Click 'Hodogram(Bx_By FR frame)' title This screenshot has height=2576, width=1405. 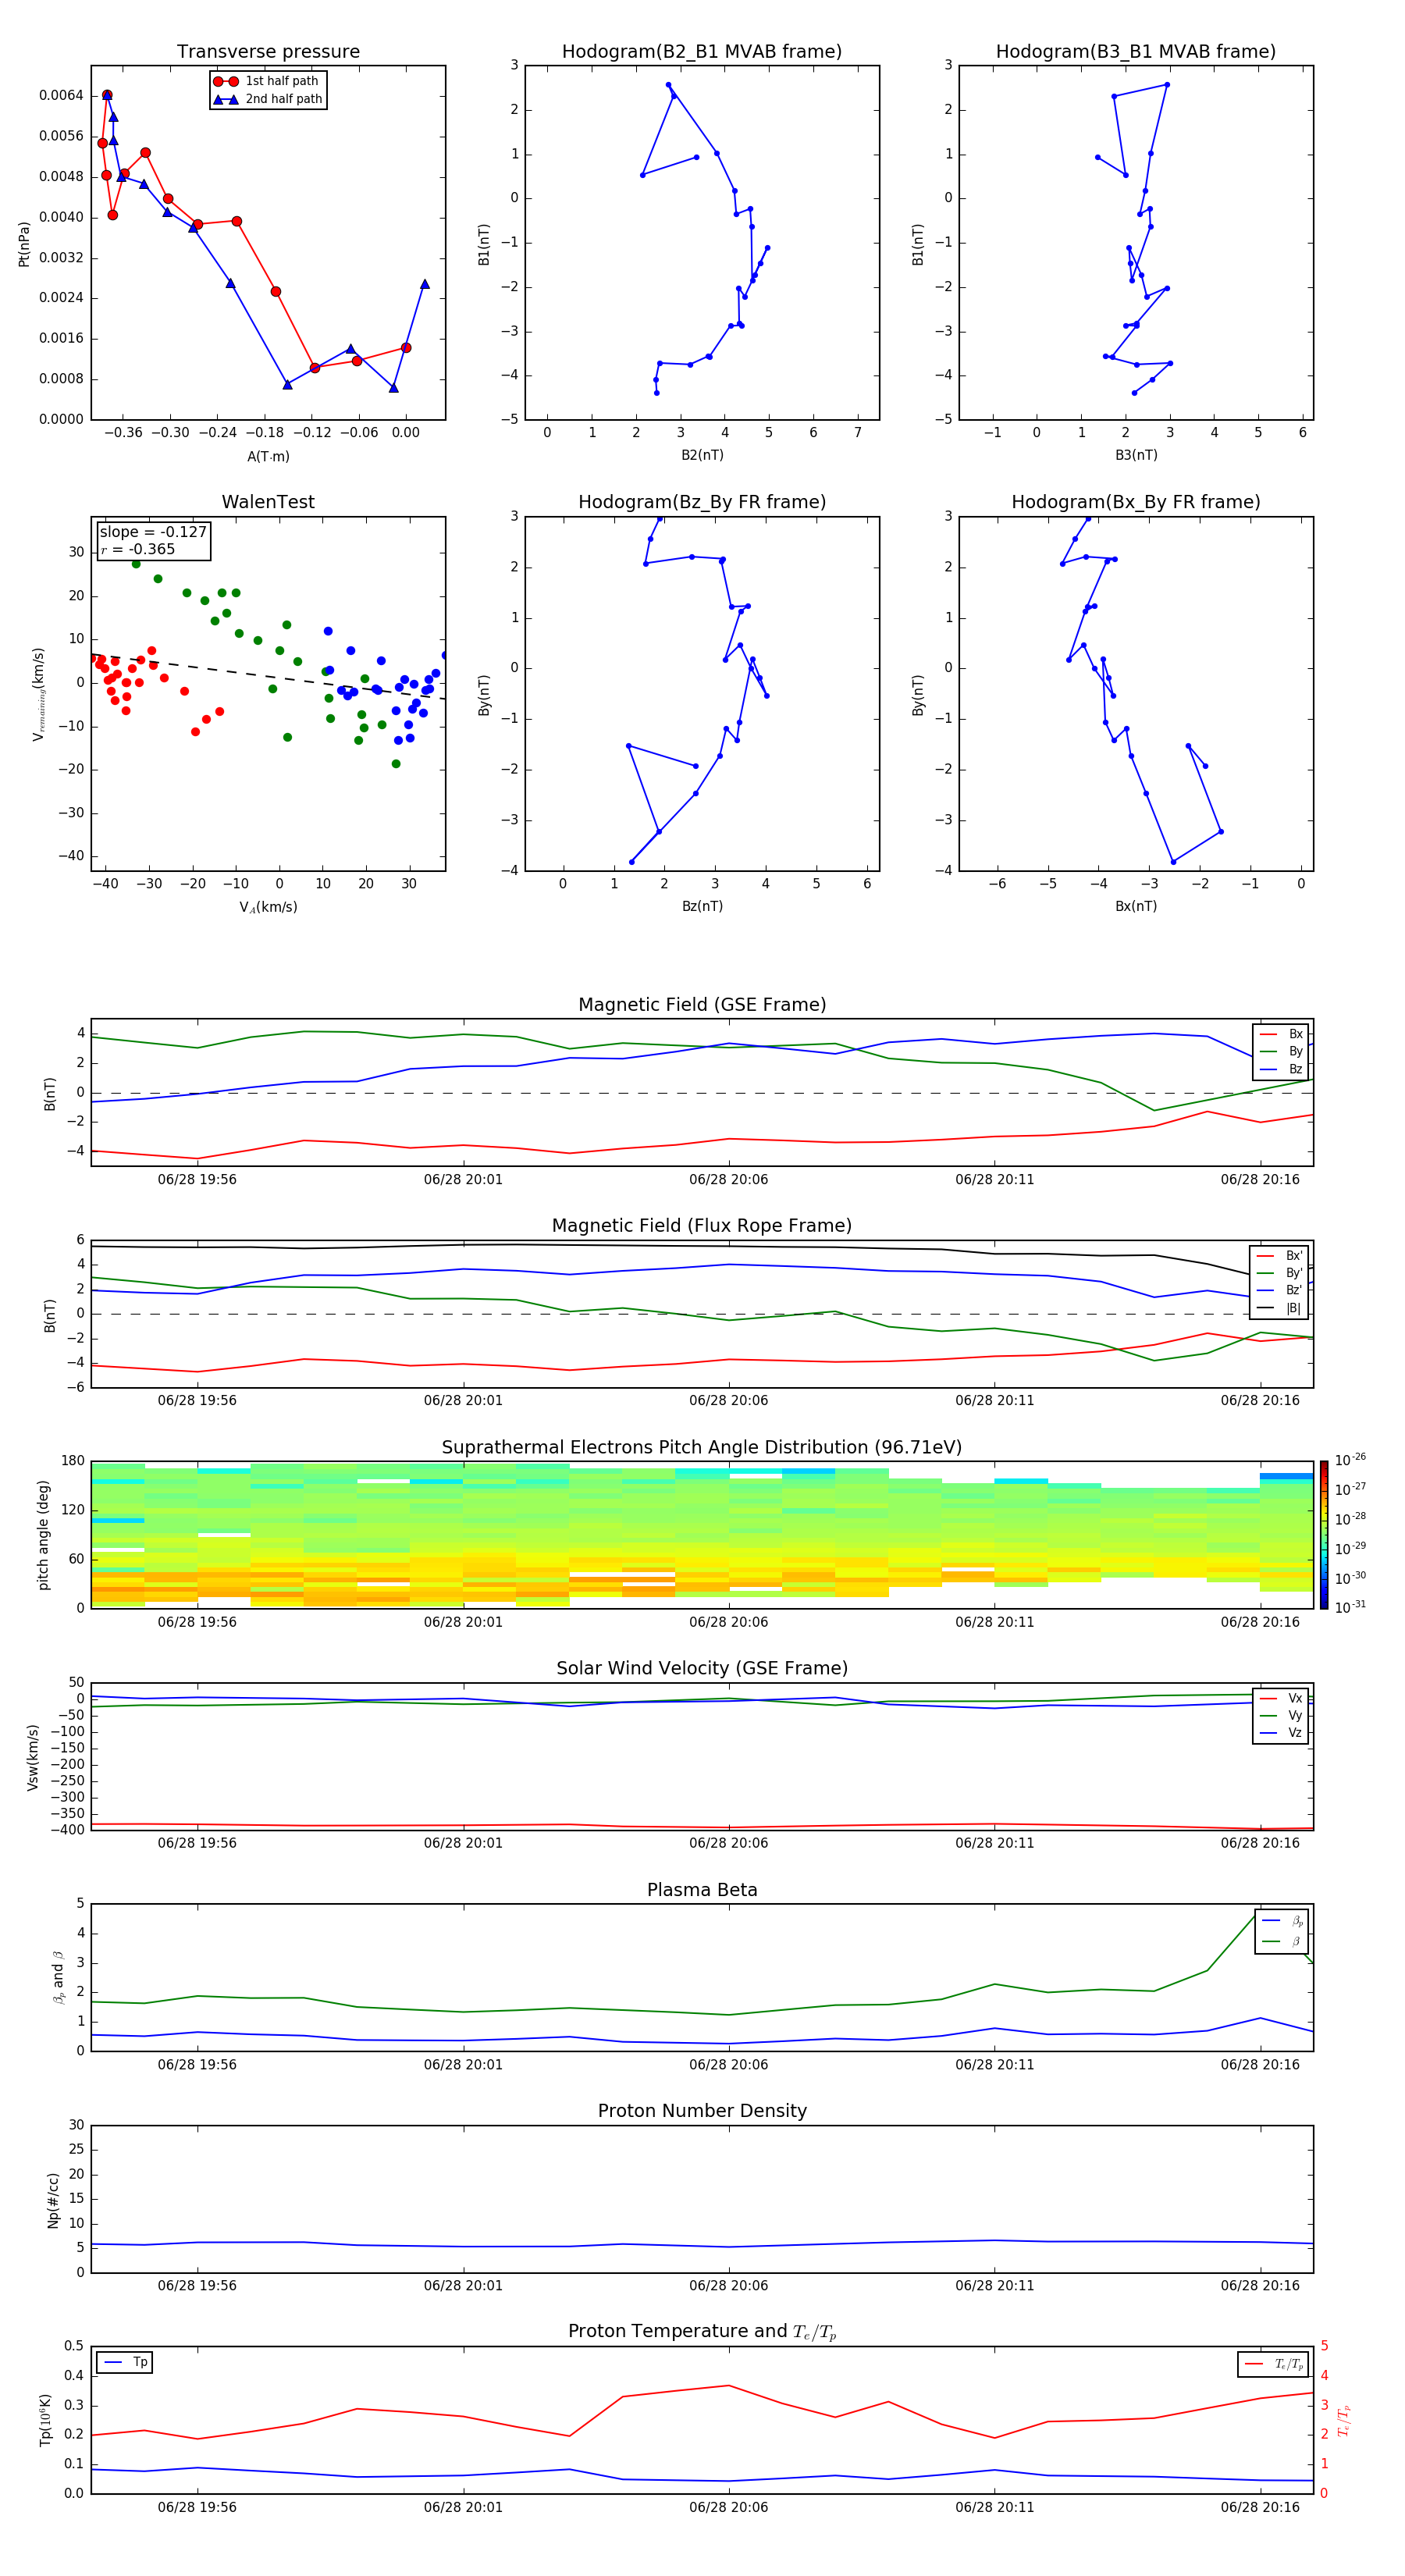tap(1136, 502)
